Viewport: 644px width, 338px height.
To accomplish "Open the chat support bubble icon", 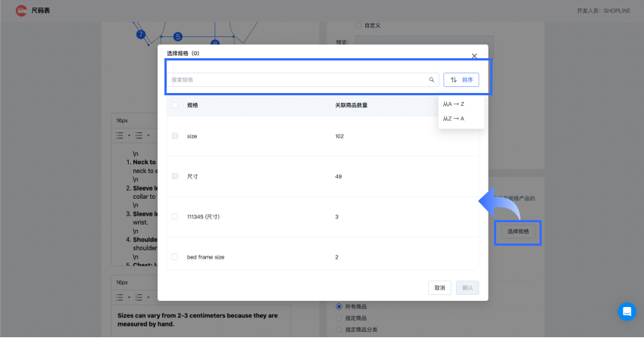I will tap(627, 312).
